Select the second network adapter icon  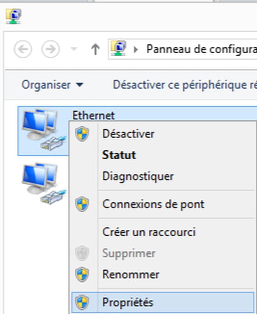[44, 184]
